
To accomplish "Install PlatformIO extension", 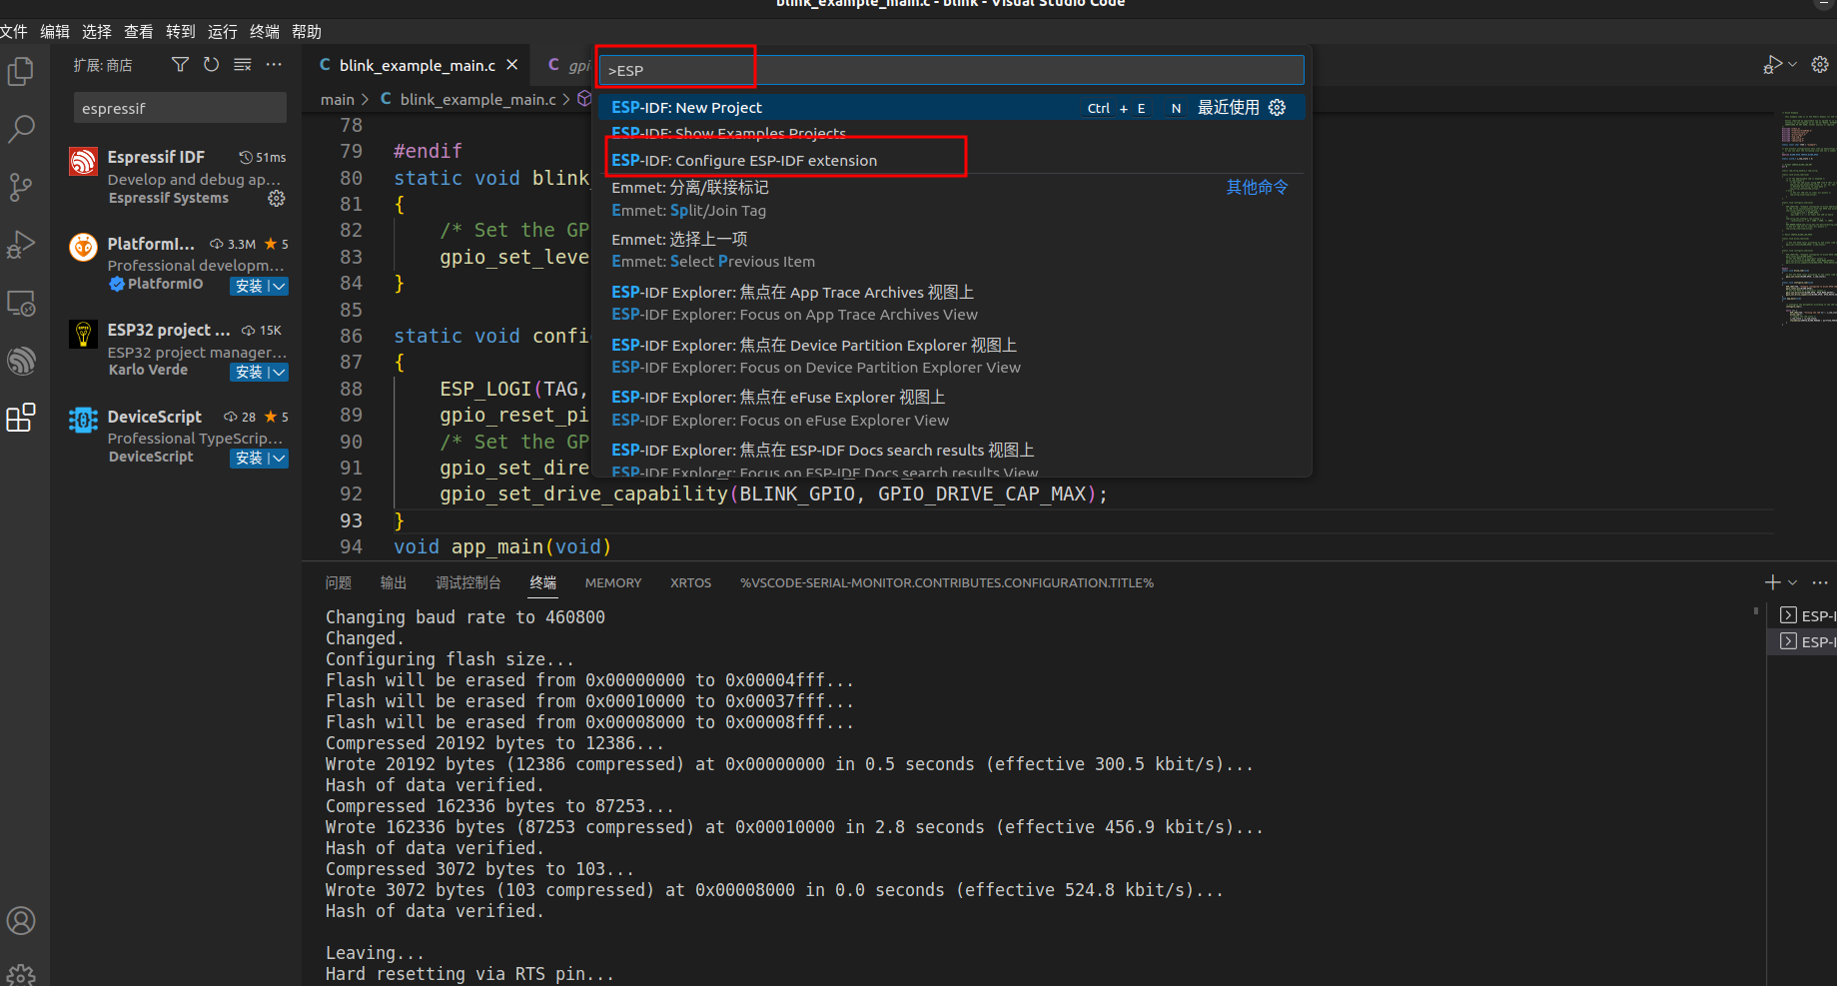I will click(x=248, y=286).
